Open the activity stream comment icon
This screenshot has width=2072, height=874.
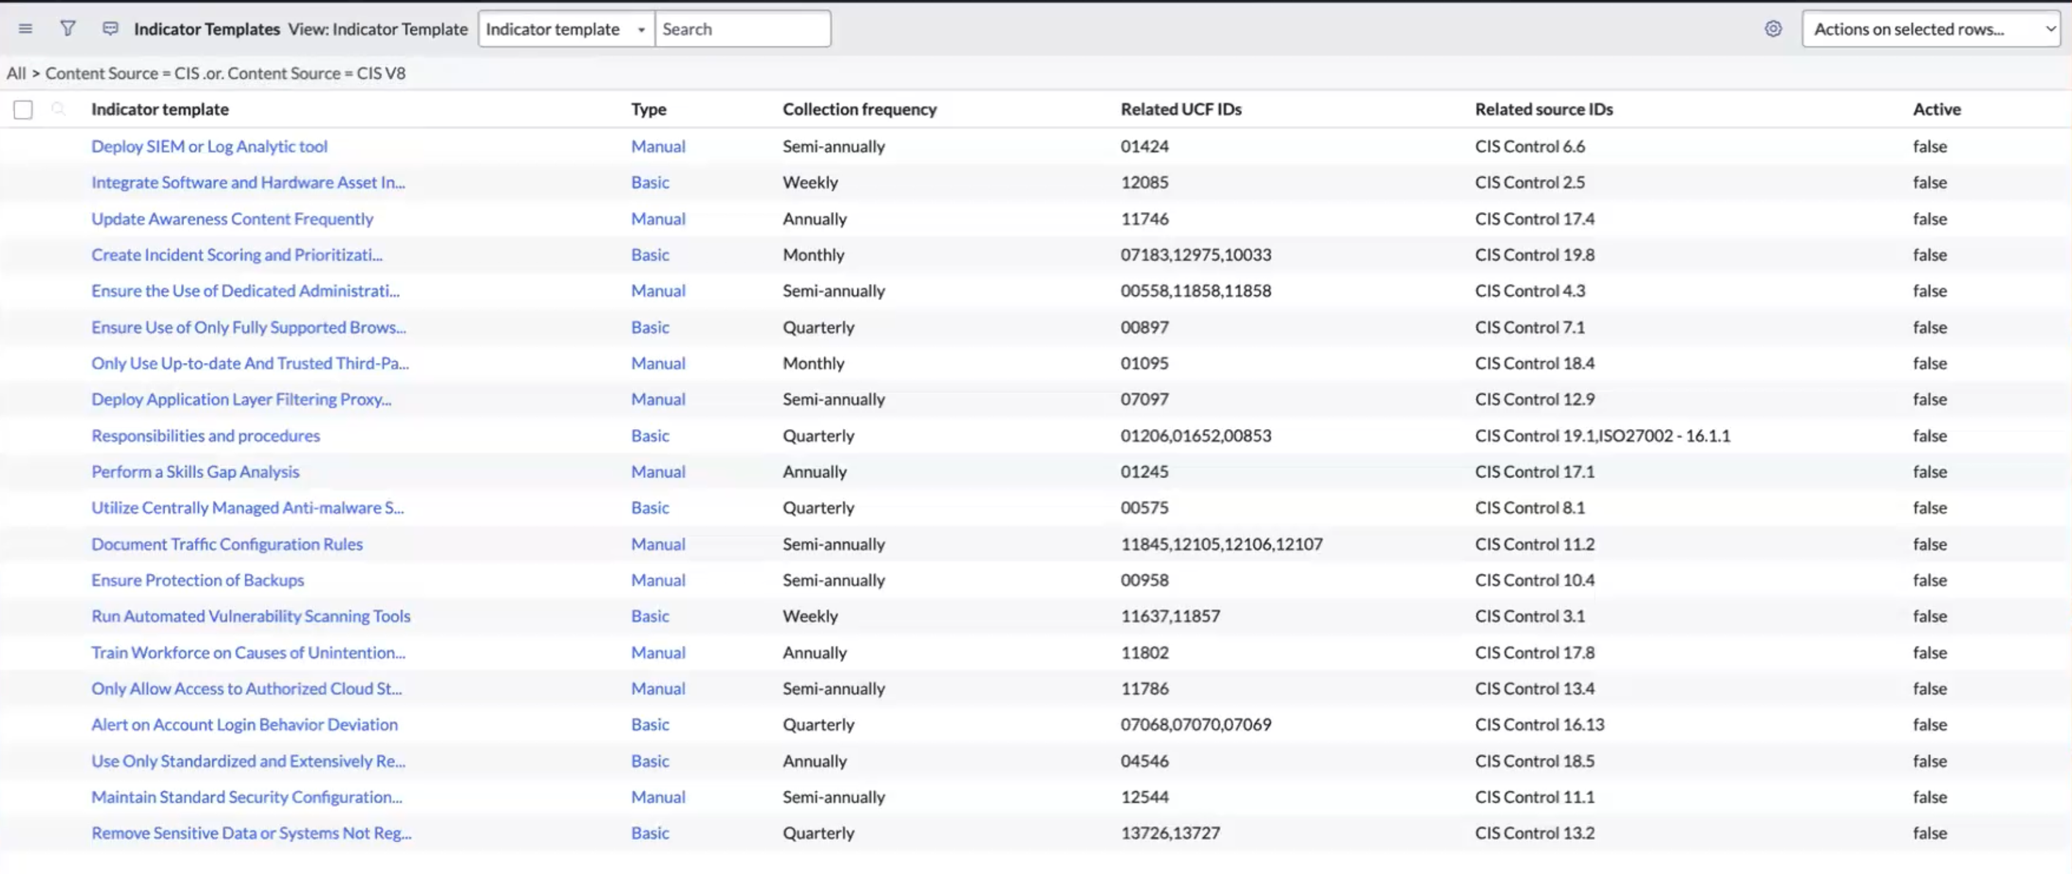[110, 29]
